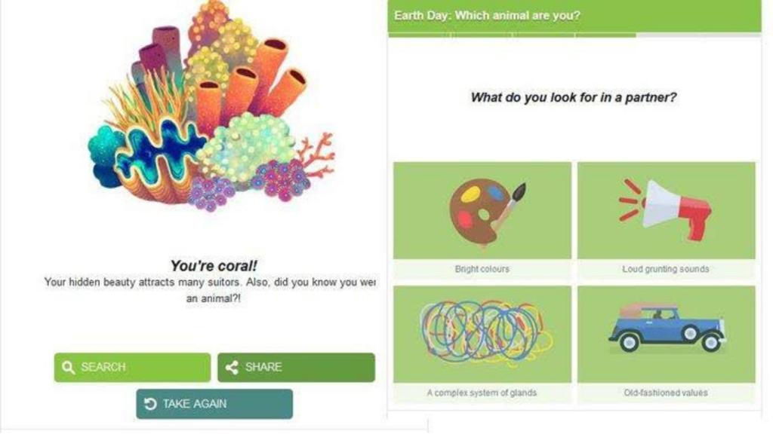Click the "What do you look for in a partner?" question

[574, 97]
